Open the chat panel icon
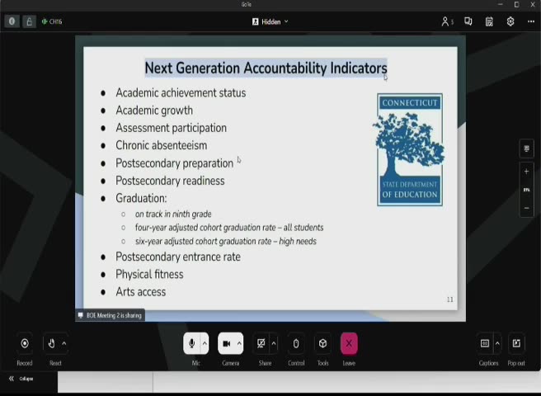541x396 pixels. (468, 21)
